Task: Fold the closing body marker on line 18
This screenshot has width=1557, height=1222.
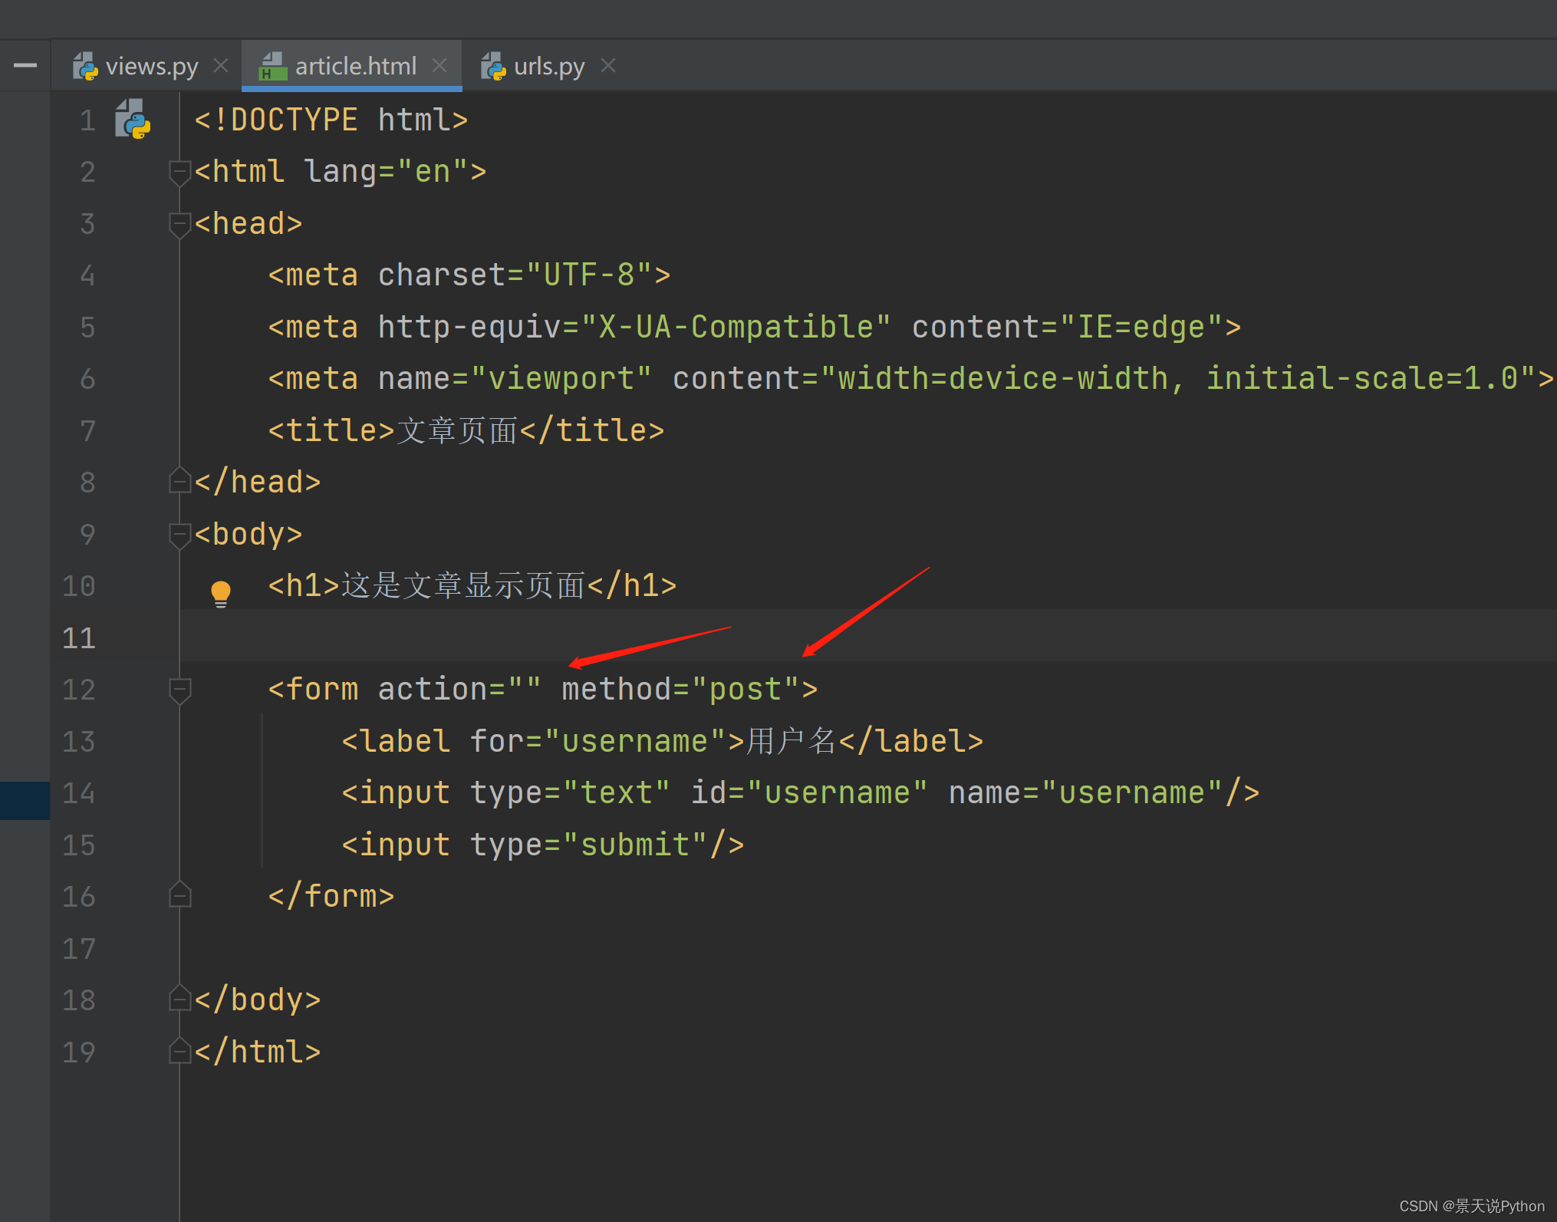Action: 179,998
